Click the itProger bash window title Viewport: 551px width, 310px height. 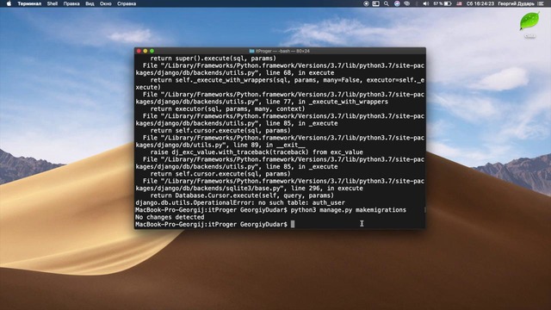[282, 51]
